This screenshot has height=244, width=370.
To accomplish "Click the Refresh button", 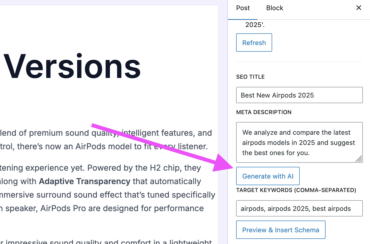I will click(254, 43).
